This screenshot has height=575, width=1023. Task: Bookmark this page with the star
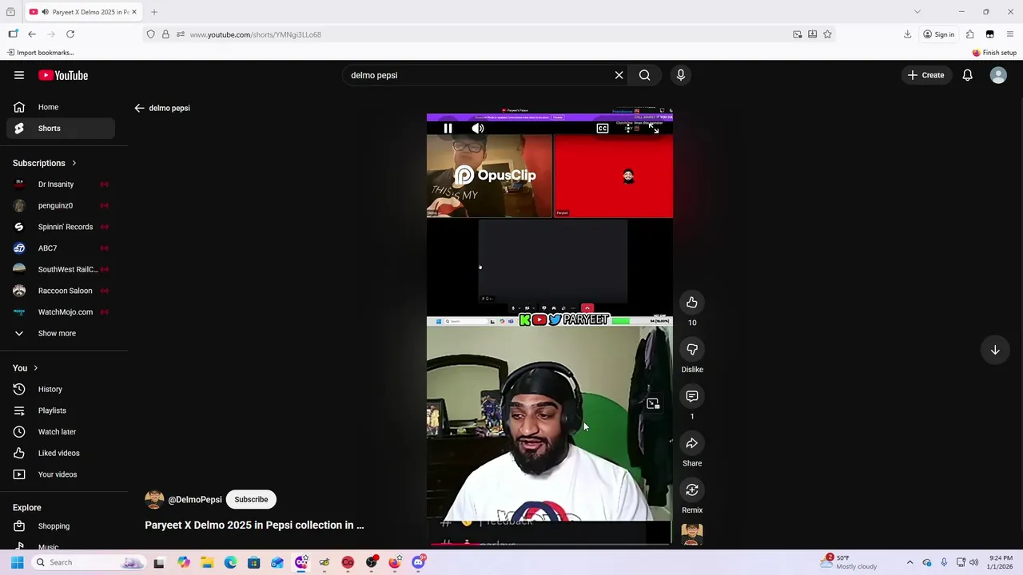(x=827, y=34)
